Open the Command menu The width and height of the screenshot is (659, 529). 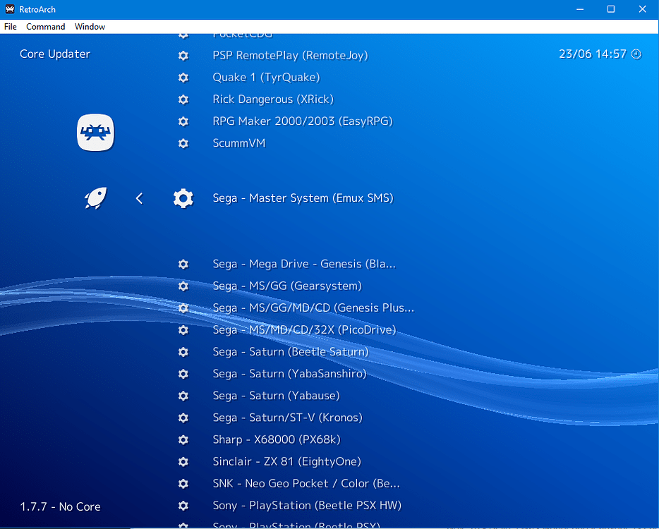(x=45, y=27)
